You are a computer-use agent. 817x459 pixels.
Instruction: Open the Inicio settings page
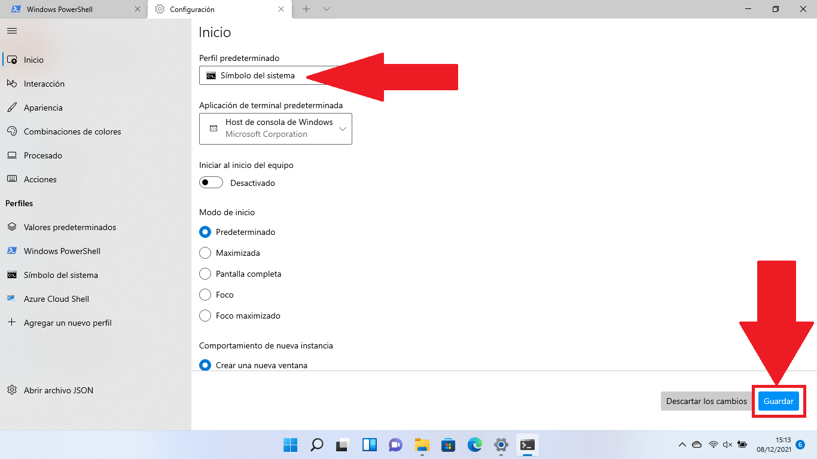(96, 60)
